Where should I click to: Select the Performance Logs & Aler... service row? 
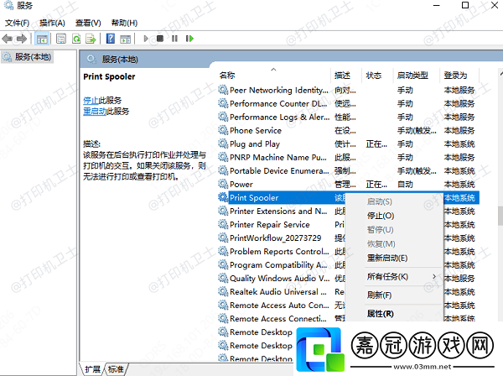pyautogui.click(x=349, y=117)
